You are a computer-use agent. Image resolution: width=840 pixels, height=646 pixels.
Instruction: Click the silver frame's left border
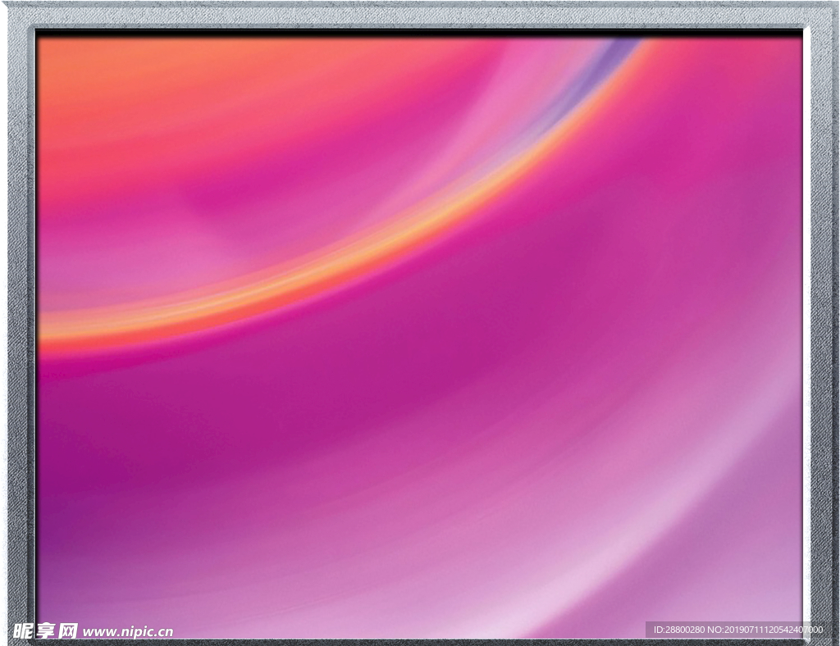point(20,328)
